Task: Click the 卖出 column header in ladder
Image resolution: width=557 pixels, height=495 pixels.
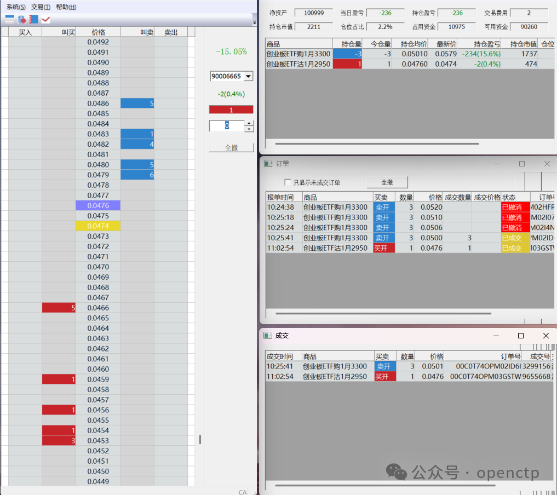Action: tap(171, 32)
